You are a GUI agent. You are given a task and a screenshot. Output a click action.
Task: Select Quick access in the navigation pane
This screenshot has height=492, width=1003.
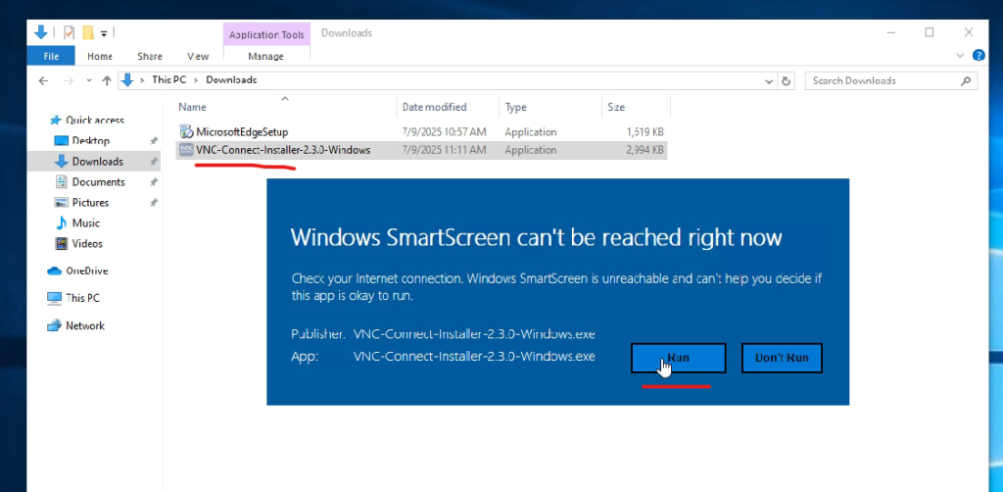coord(95,121)
